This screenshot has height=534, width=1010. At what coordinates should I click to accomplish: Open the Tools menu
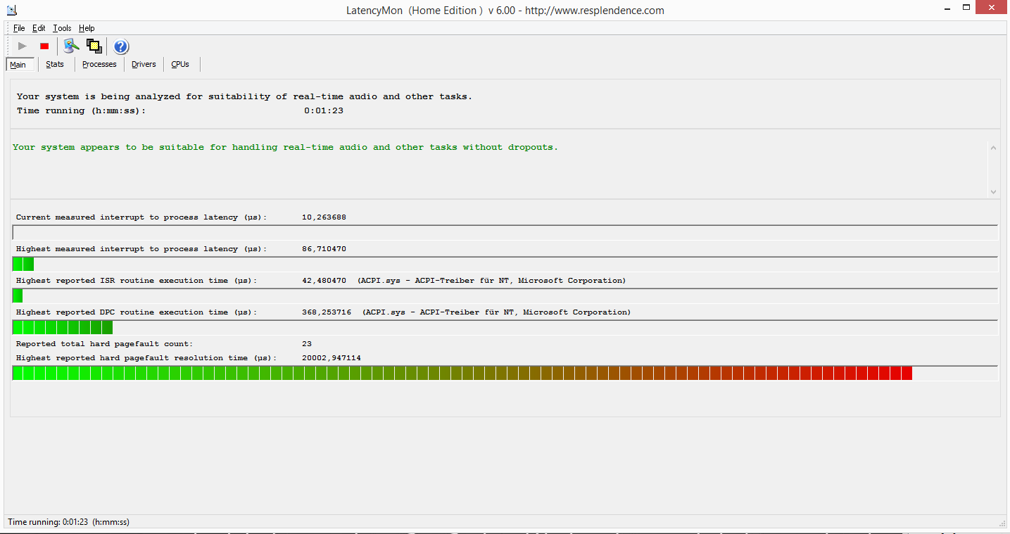point(62,28)
